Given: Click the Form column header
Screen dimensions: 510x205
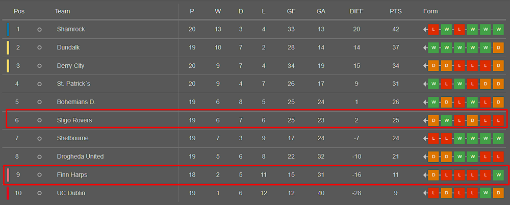Looking at the screenshot, I should [430, 11].
